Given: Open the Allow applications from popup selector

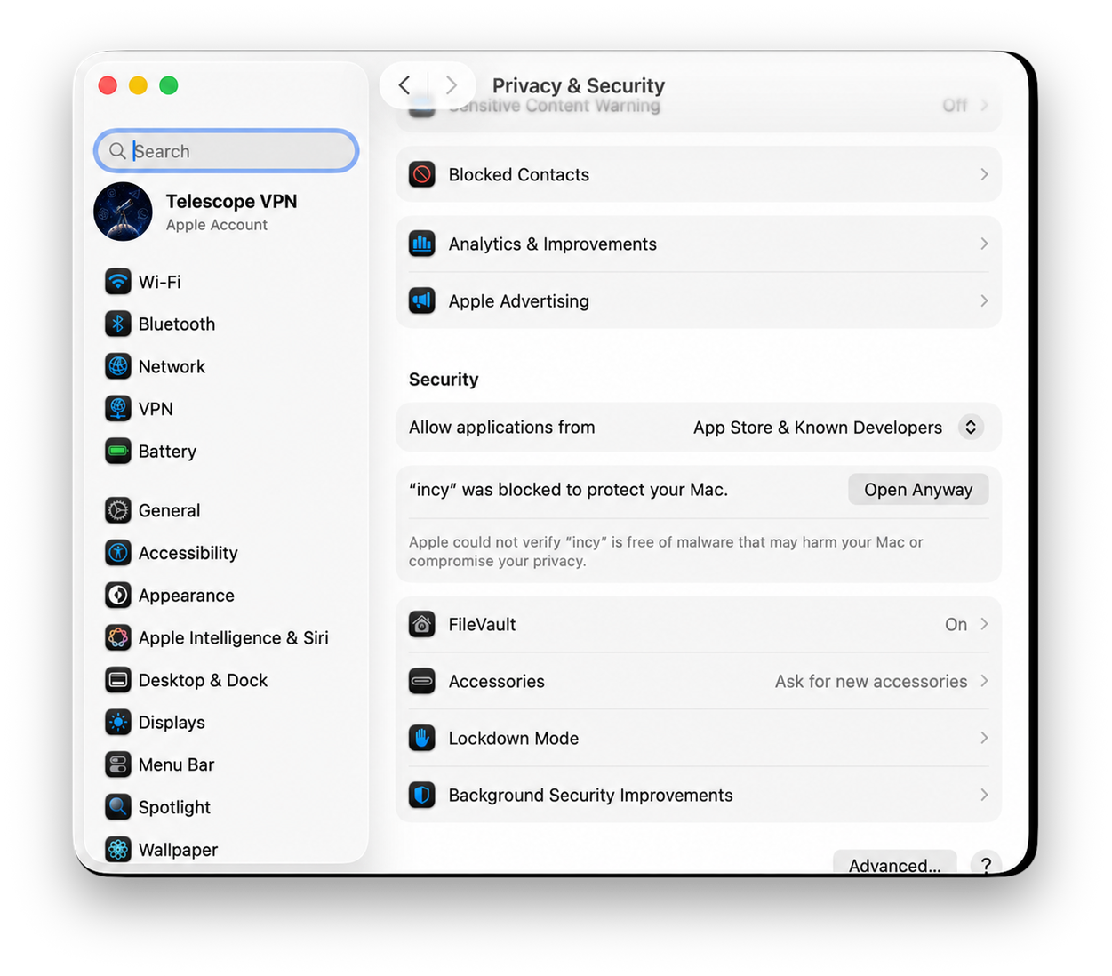Looking at the screenshot, I should pos(971,428).
